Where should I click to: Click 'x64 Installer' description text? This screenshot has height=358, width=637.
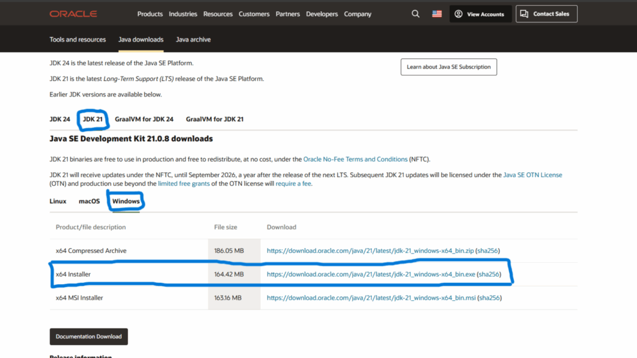73,274
